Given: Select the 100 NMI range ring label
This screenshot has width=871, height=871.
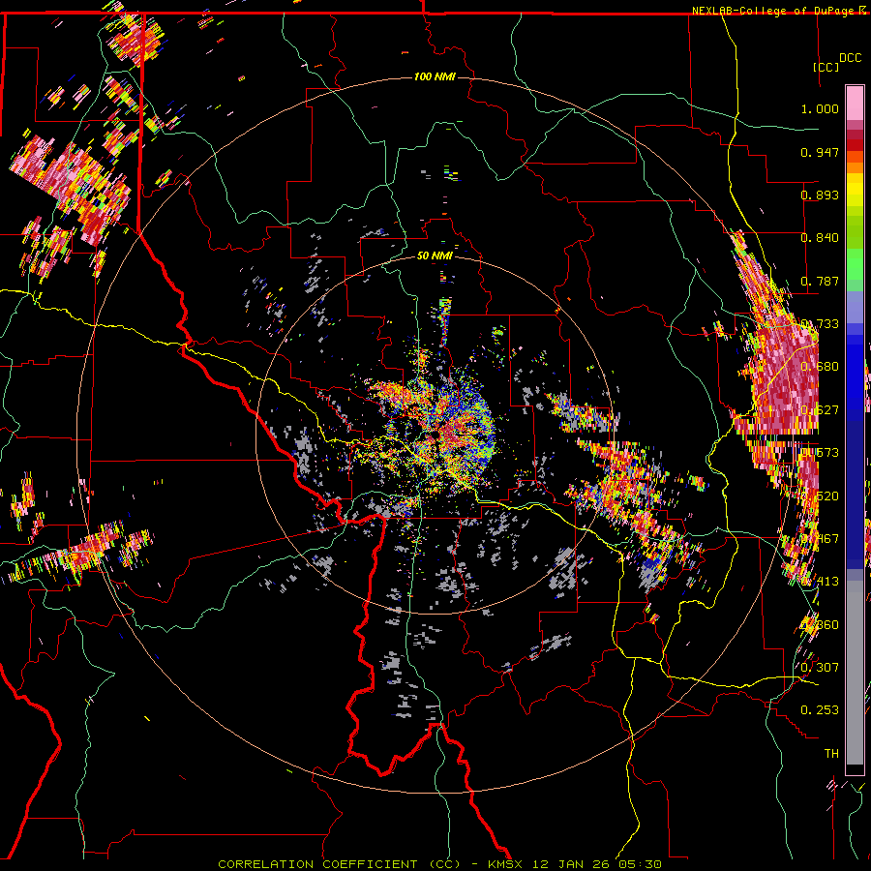Looking at the screenshot, I should click(x=435, y=76).
